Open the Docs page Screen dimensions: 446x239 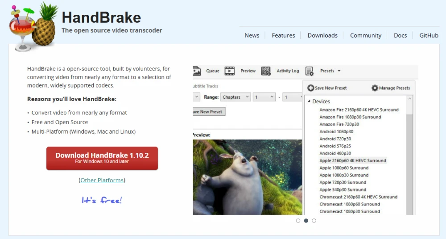pyautogui.click(x=400, y=35)
